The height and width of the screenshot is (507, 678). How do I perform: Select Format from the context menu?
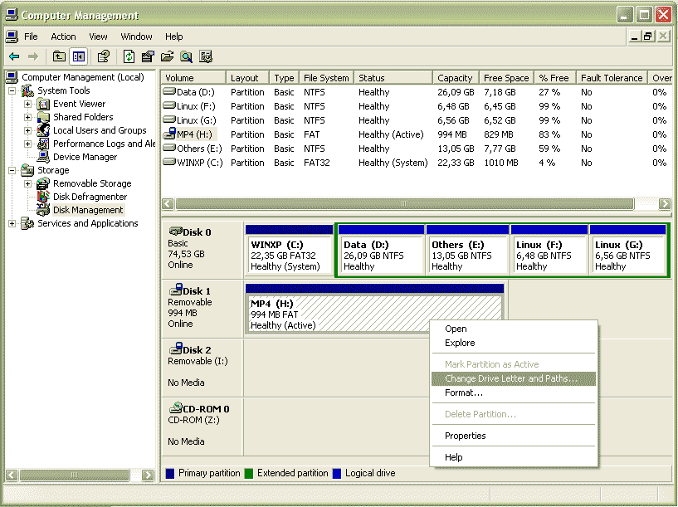coord(463,392)
